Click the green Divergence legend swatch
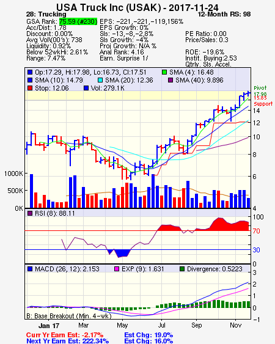The height and width of the screenshot is (344, 275). coord(182,269)
